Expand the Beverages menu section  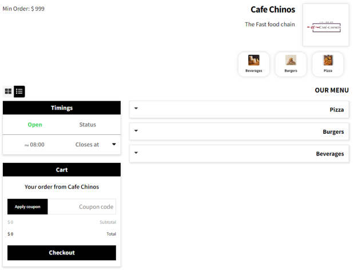point(238,154)
